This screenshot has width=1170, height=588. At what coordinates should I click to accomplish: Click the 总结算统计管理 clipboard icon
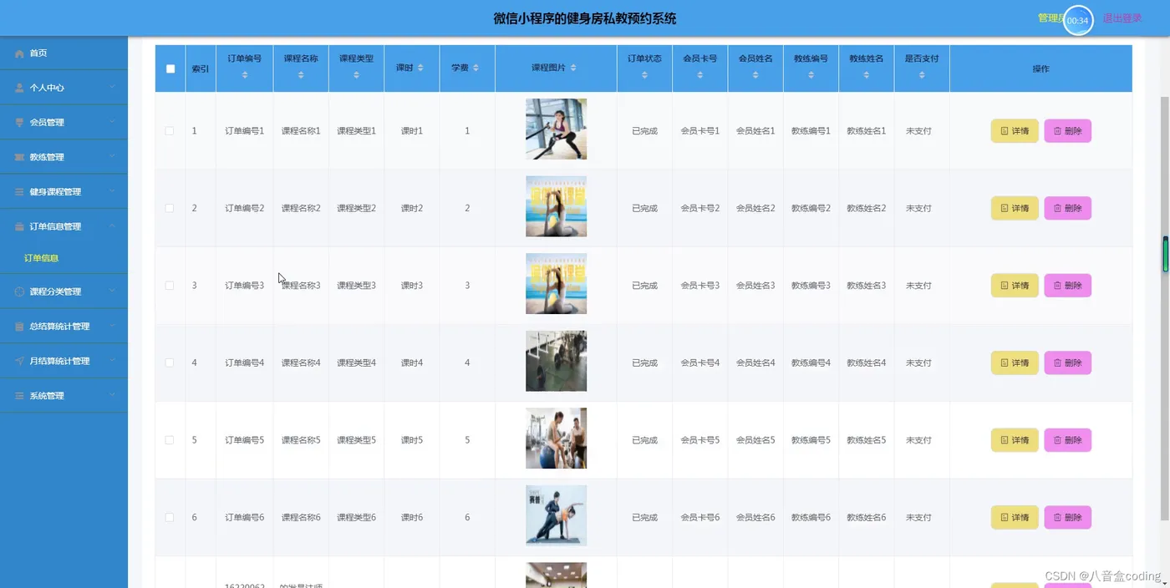(19, 327)
